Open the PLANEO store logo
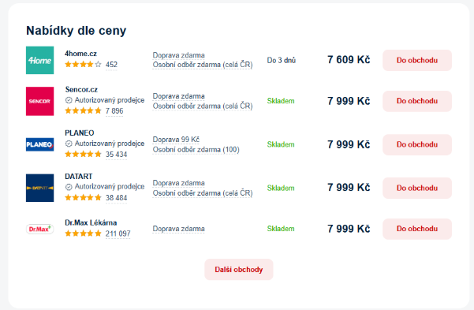Screen dimensions: 474x310 40,144
